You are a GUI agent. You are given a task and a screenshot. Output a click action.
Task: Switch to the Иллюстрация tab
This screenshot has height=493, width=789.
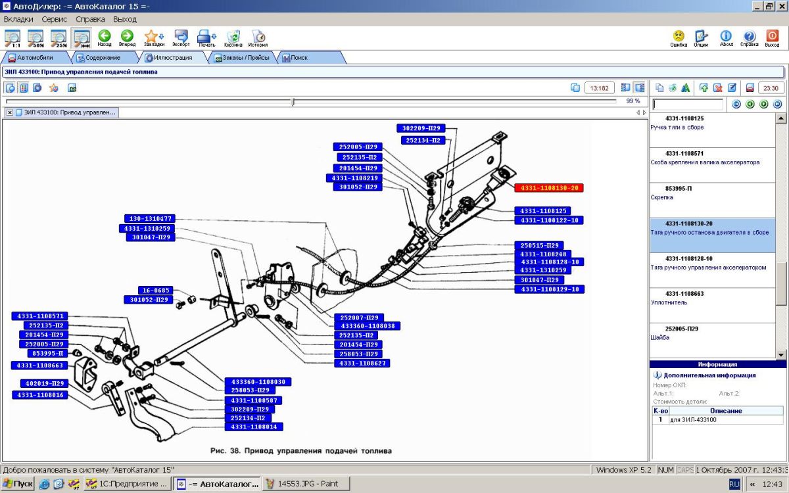click(x=172, y=58)
